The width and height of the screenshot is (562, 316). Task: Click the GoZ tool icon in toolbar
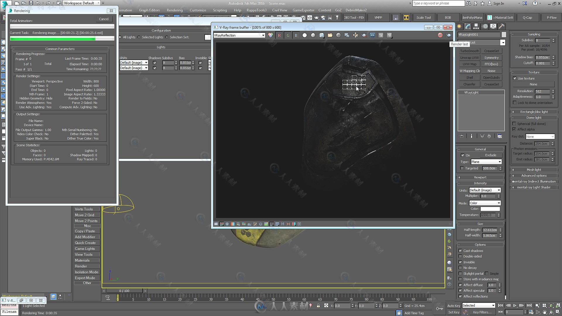coord(339,10)
